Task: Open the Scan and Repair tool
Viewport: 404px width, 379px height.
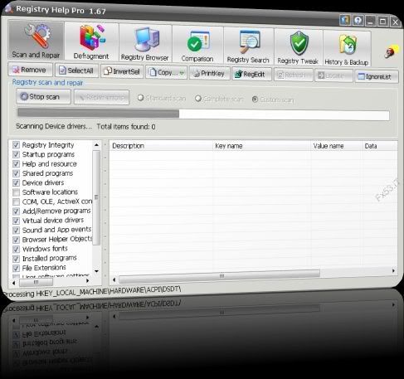Action: coord(36,41)
